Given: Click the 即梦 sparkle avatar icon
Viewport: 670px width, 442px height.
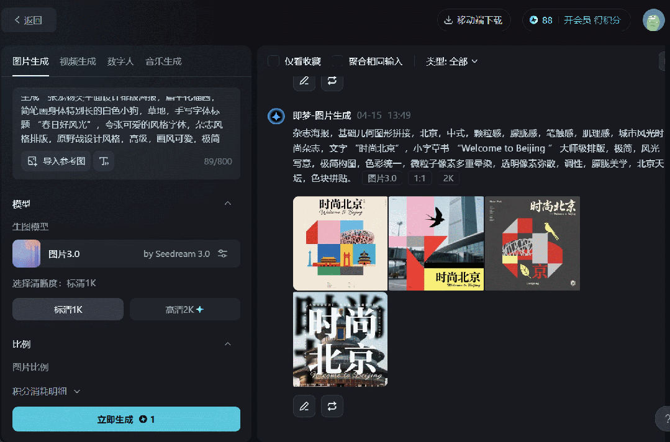Looking at the screenshot, I should pos(276,116).
